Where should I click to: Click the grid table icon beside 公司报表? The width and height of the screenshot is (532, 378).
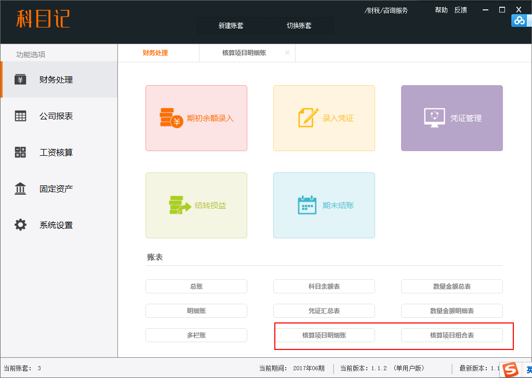click(x=20, y=116)
